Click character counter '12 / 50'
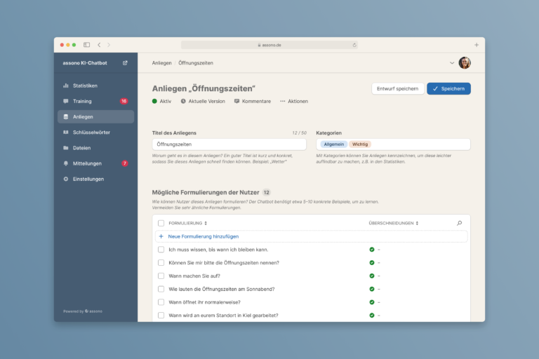 pyautogui.click(x=299, y=133)
